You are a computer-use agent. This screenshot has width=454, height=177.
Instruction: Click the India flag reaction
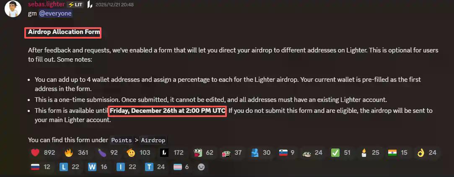tap(398, 153)
